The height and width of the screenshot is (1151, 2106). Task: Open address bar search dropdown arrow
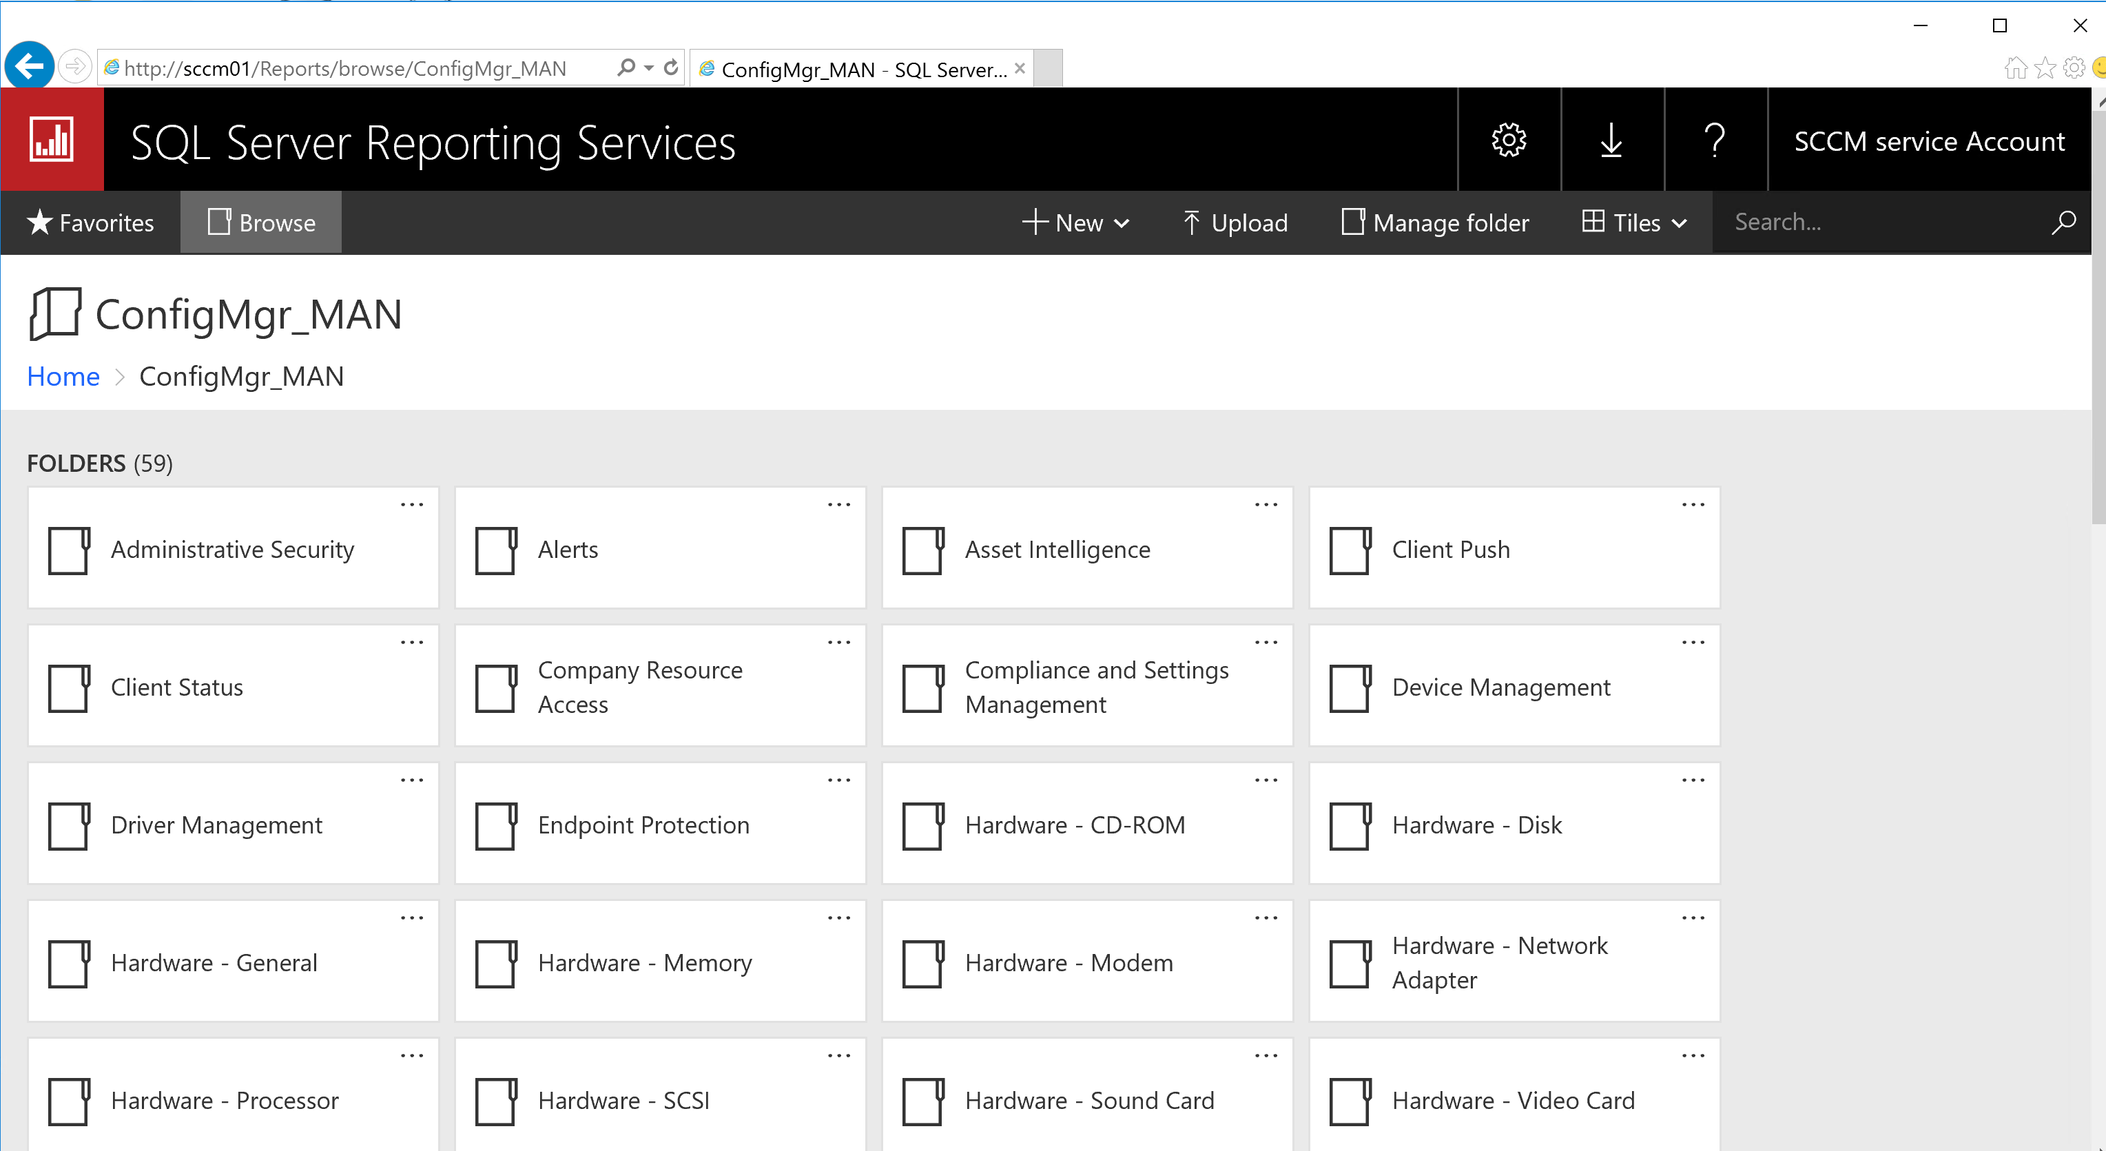coord(649,68)
